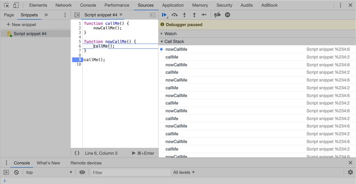Show more navigator tabs chevron
356x184 pixels.
[x=46, y=15]
